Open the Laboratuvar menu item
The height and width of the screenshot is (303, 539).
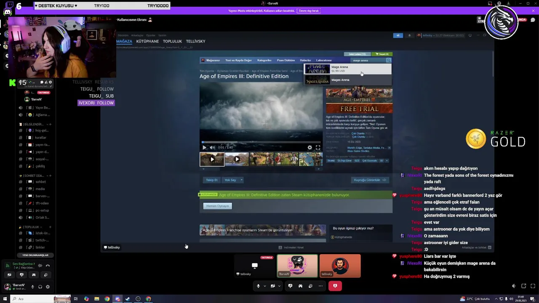point(324,60)
